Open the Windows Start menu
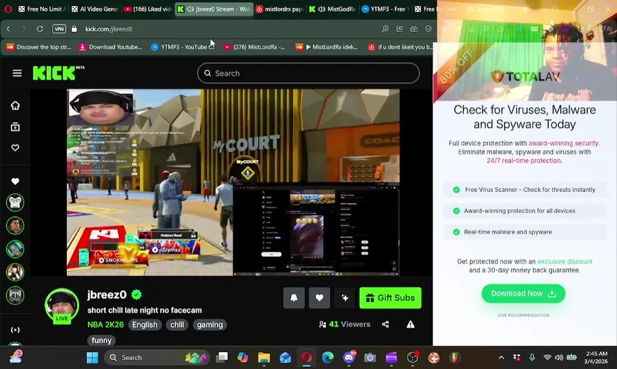 coord(92,358)
